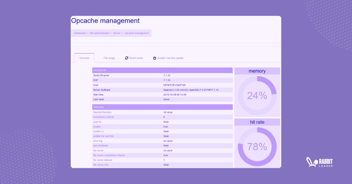Image resolution: width=352 pixels, height=184 pixels.
Task: Click the power icon beside Disable real-time update
Action: (154, 58)
